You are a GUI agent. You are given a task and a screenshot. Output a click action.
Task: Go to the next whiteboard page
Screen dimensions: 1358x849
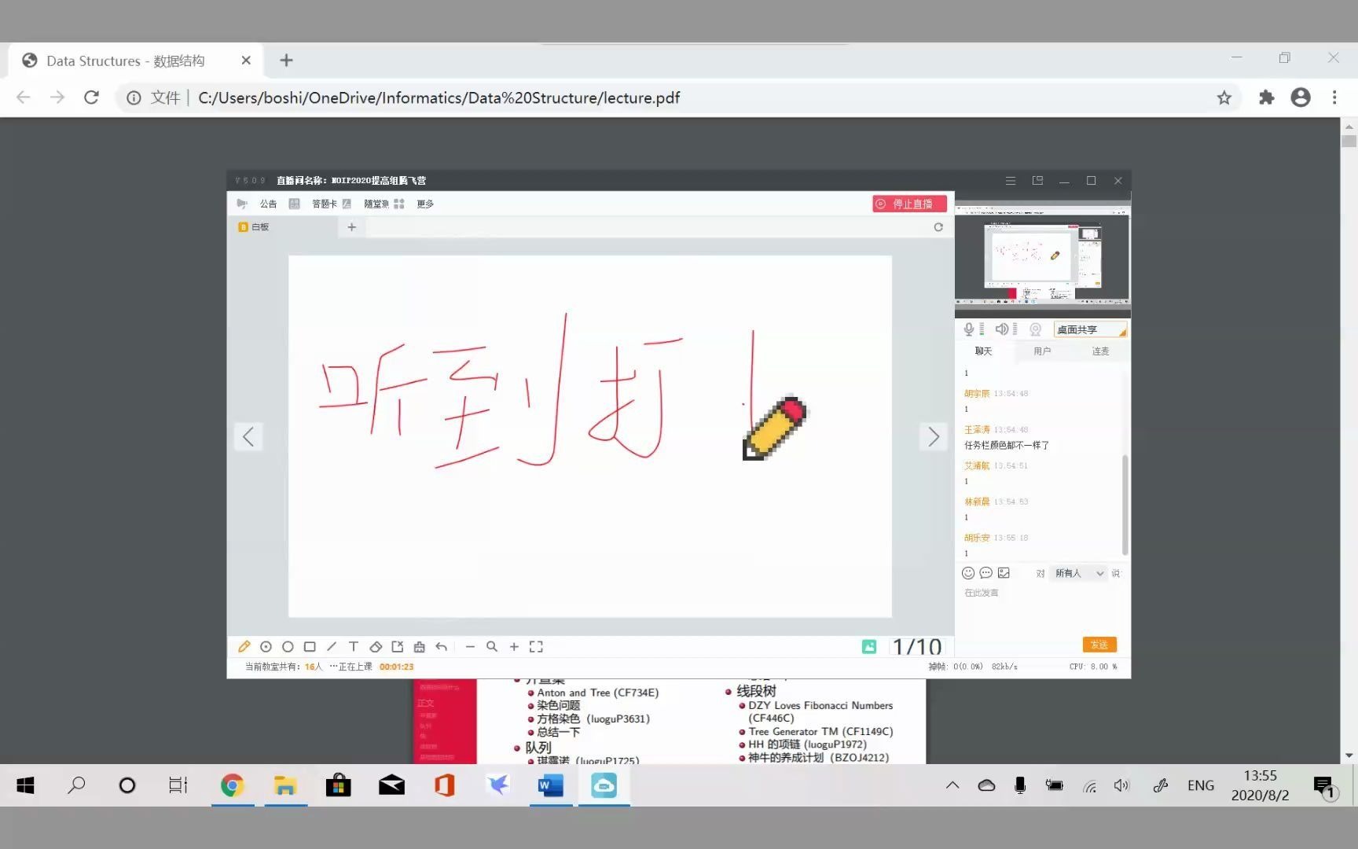(x=934, y=436)
